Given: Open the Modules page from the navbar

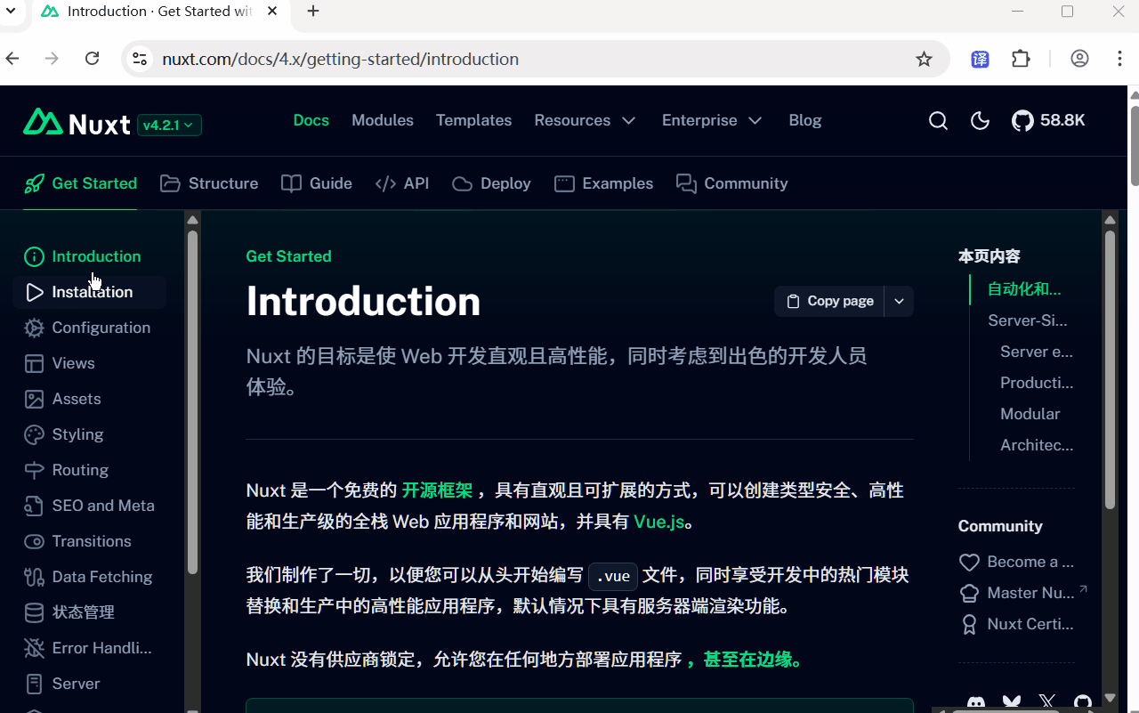Looking at the screenshot, I should click(382, 120).
